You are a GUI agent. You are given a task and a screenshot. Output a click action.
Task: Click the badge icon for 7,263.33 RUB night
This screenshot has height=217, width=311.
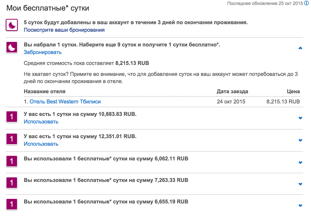coord(12,183)
